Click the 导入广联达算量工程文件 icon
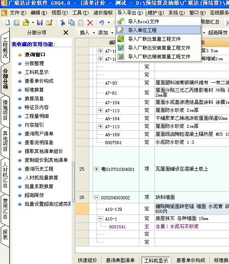This screenshot has height=264, width=229. click(x=121, y=39)
